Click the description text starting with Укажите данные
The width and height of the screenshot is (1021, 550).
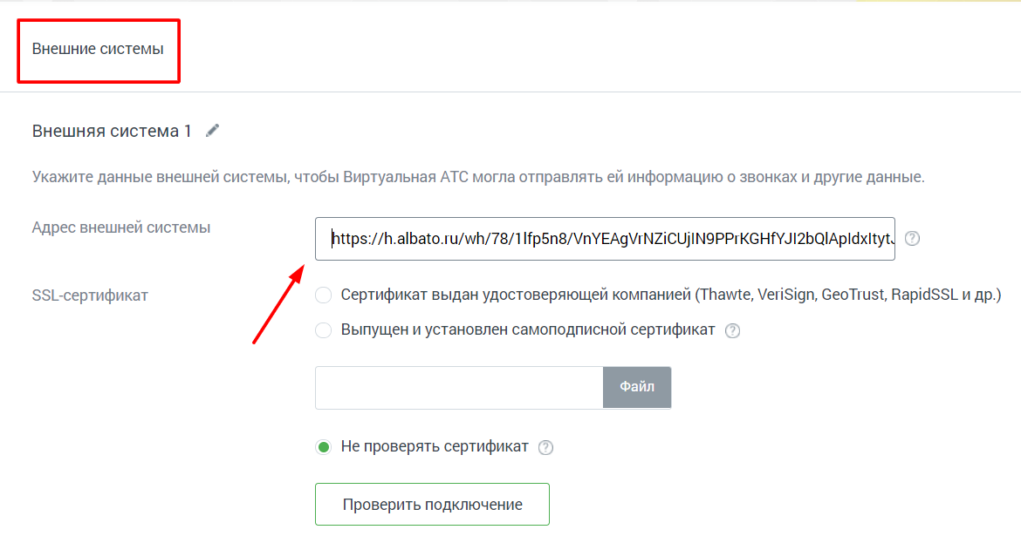[x=477, y=178]
